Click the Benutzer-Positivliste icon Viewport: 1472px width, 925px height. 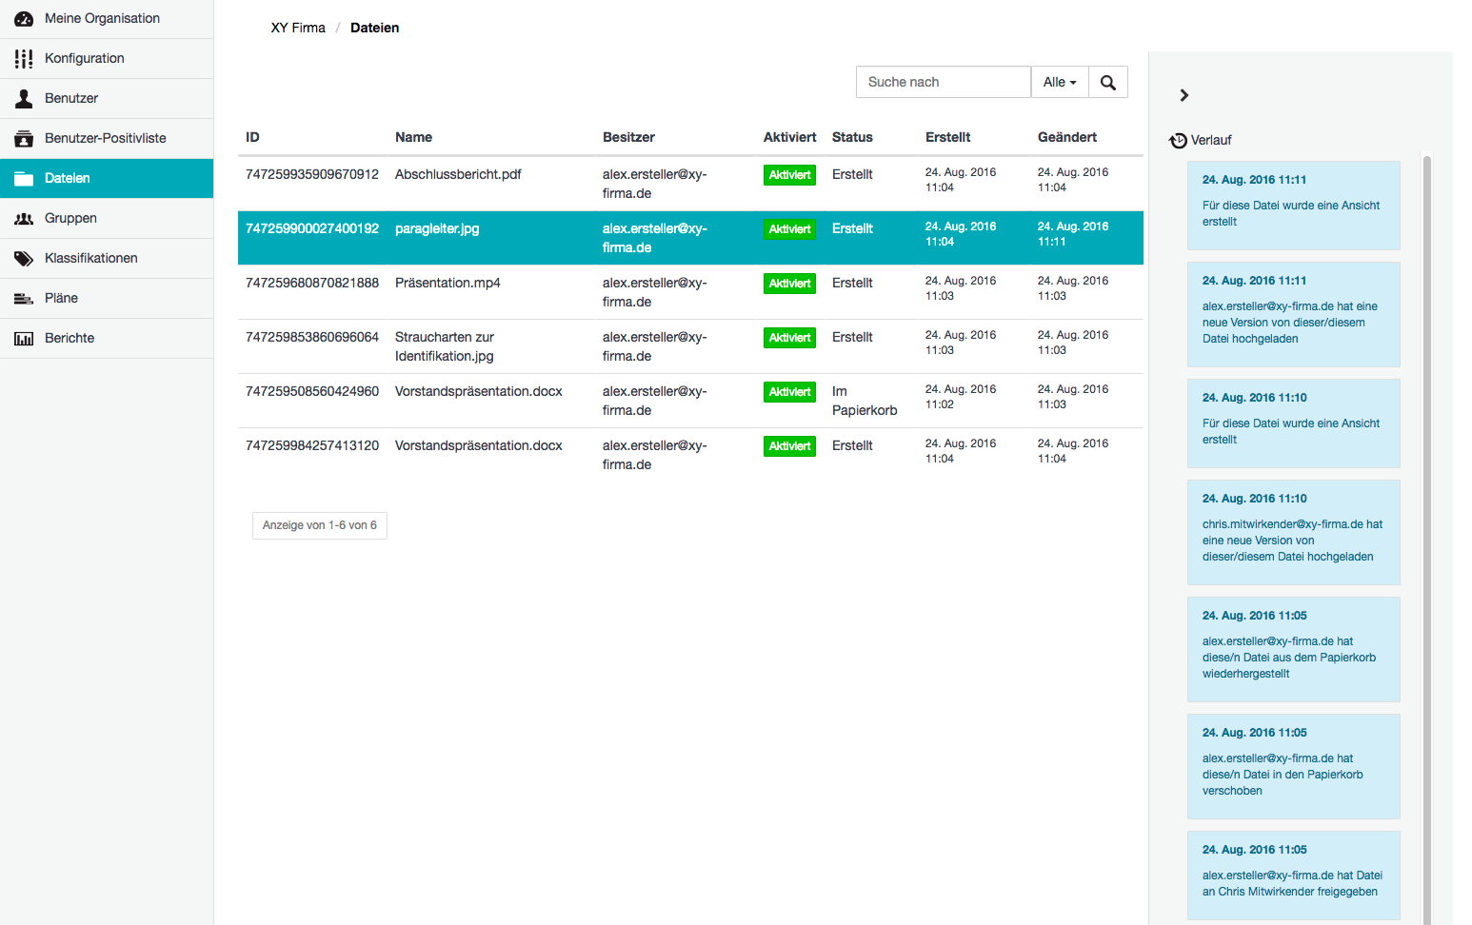[x=24, y=139]
